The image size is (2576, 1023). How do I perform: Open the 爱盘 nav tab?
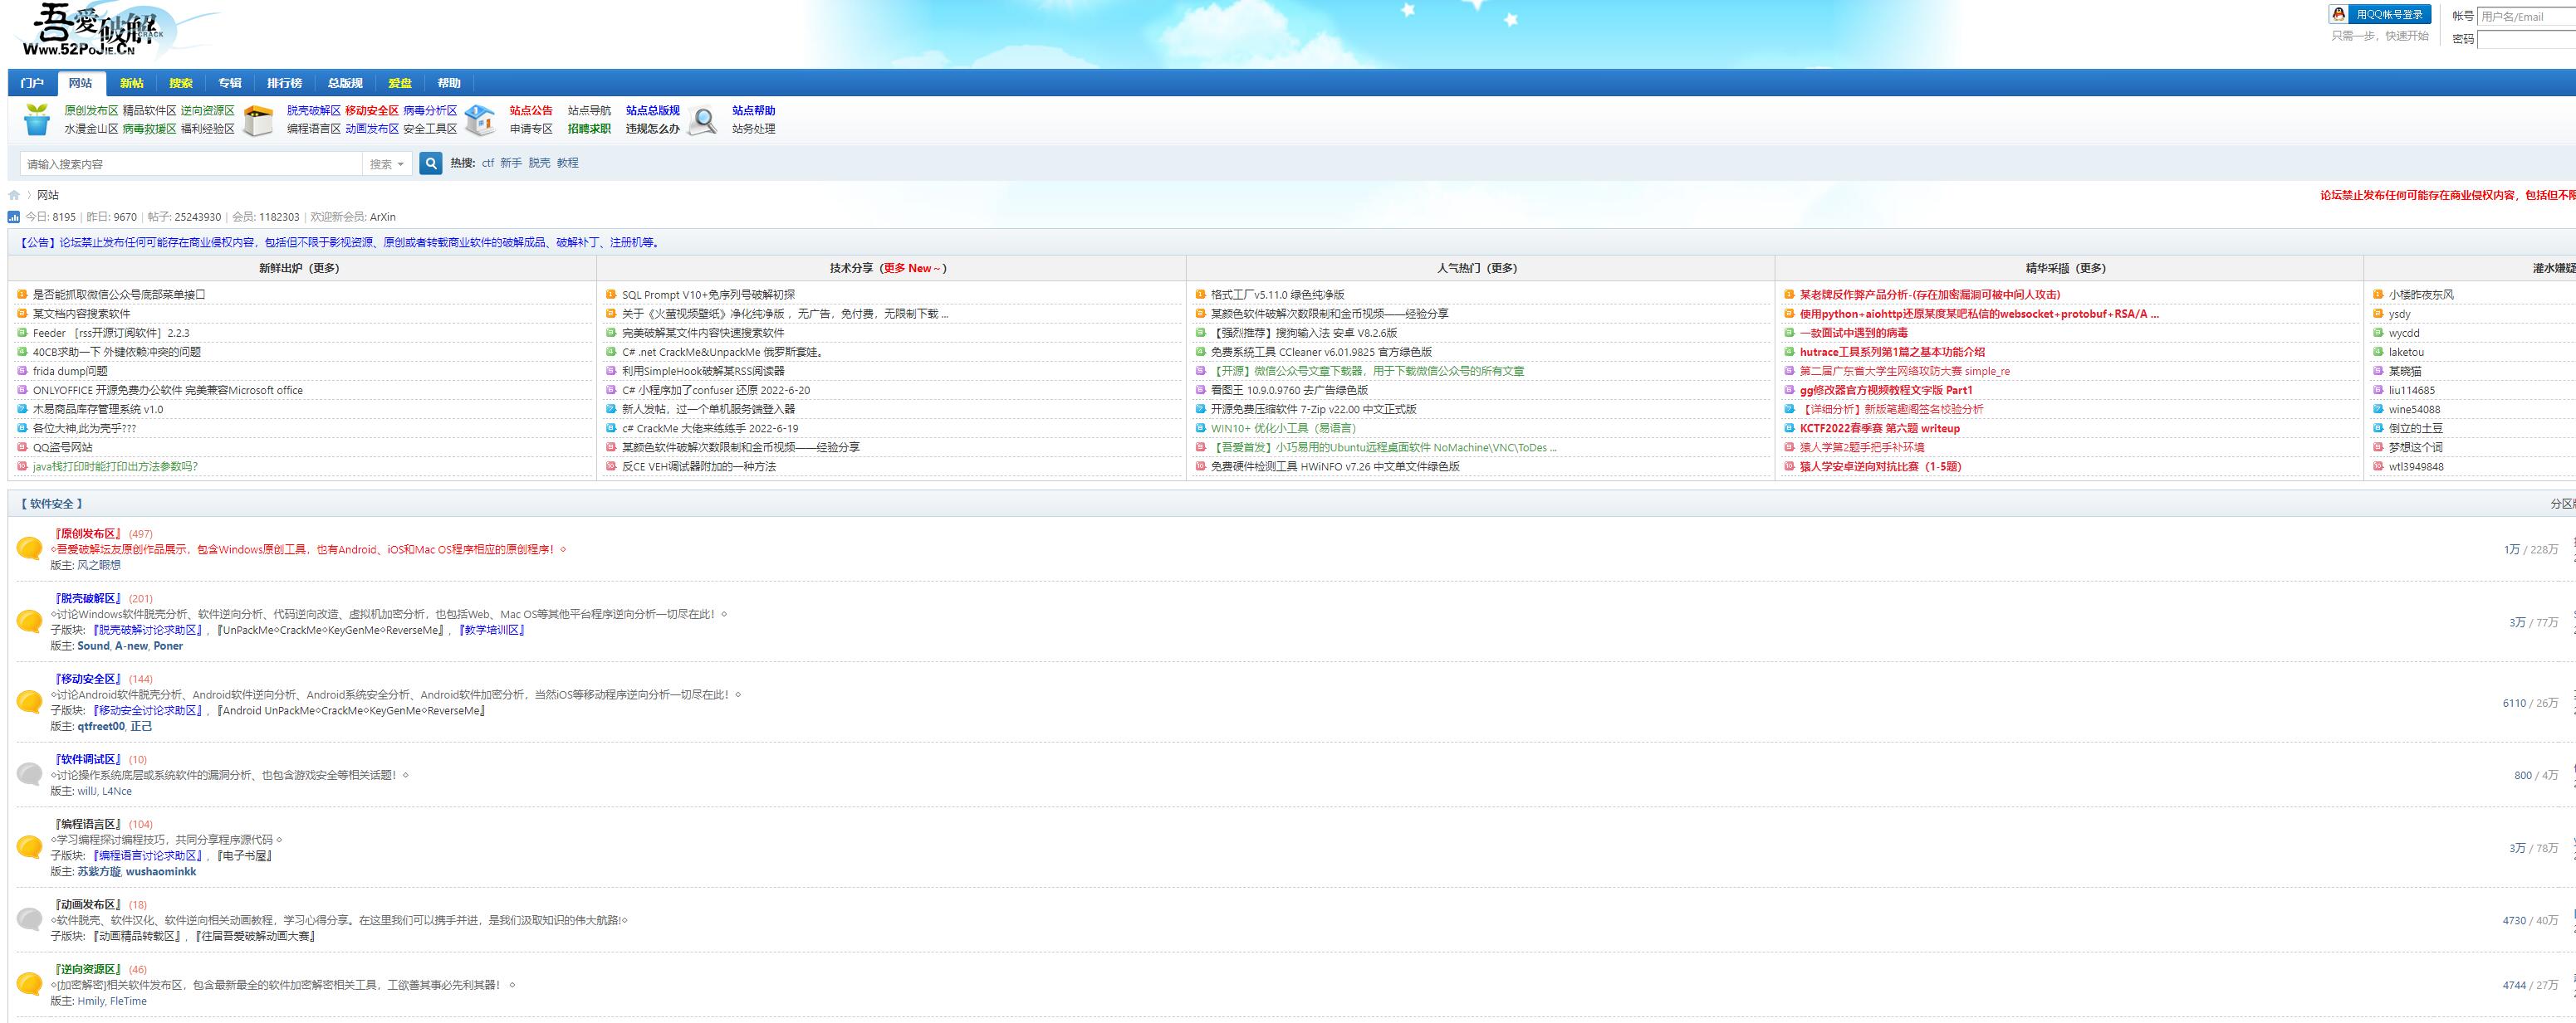coord(400,83)
